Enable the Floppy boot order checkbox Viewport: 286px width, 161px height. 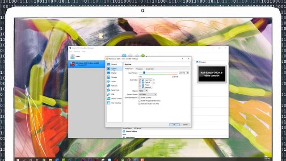tap(140, 85)
